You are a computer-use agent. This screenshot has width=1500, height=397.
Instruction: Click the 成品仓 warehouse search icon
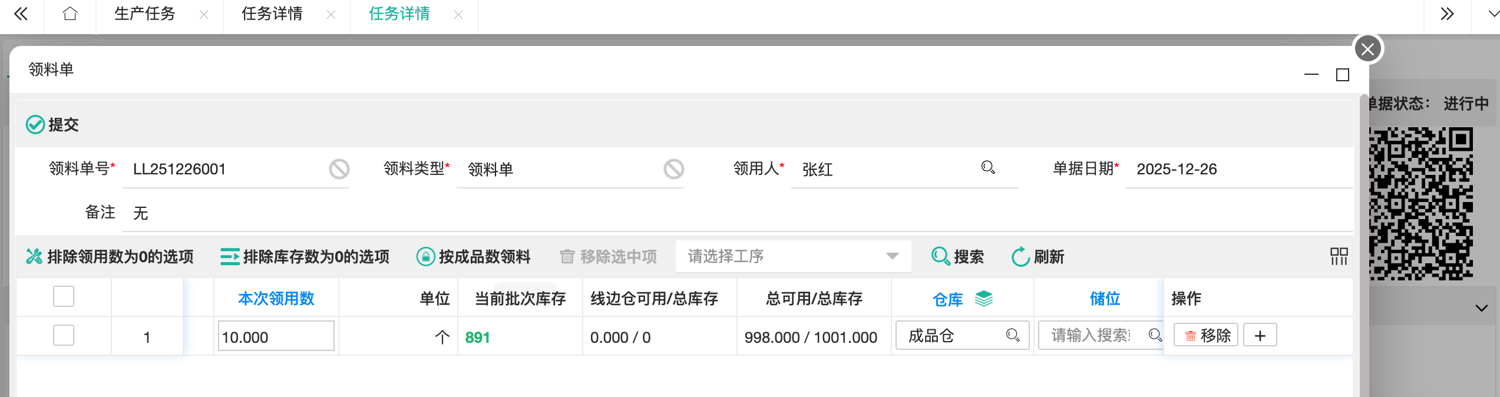(x=1013, y=336)
